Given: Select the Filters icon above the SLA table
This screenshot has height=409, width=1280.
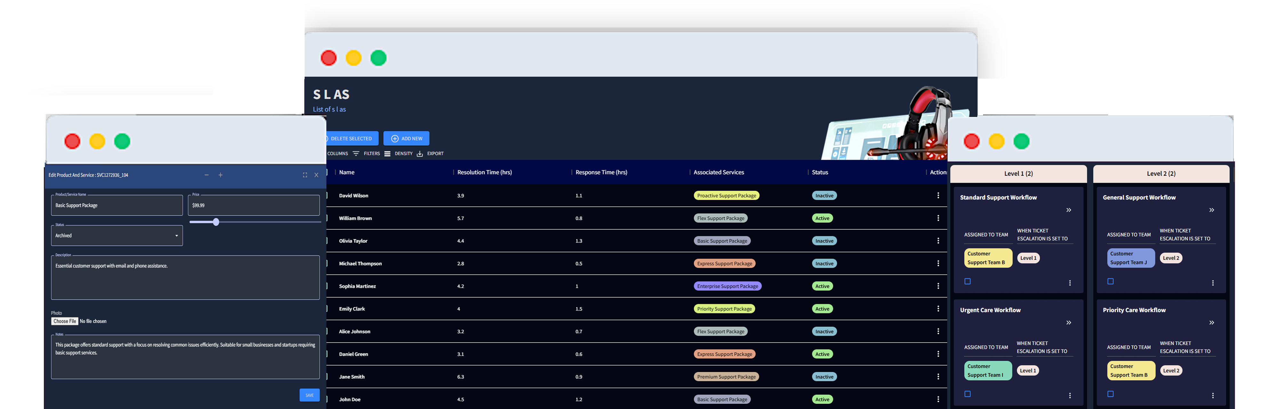Looking at the screenshot, I should click(356, 153).
